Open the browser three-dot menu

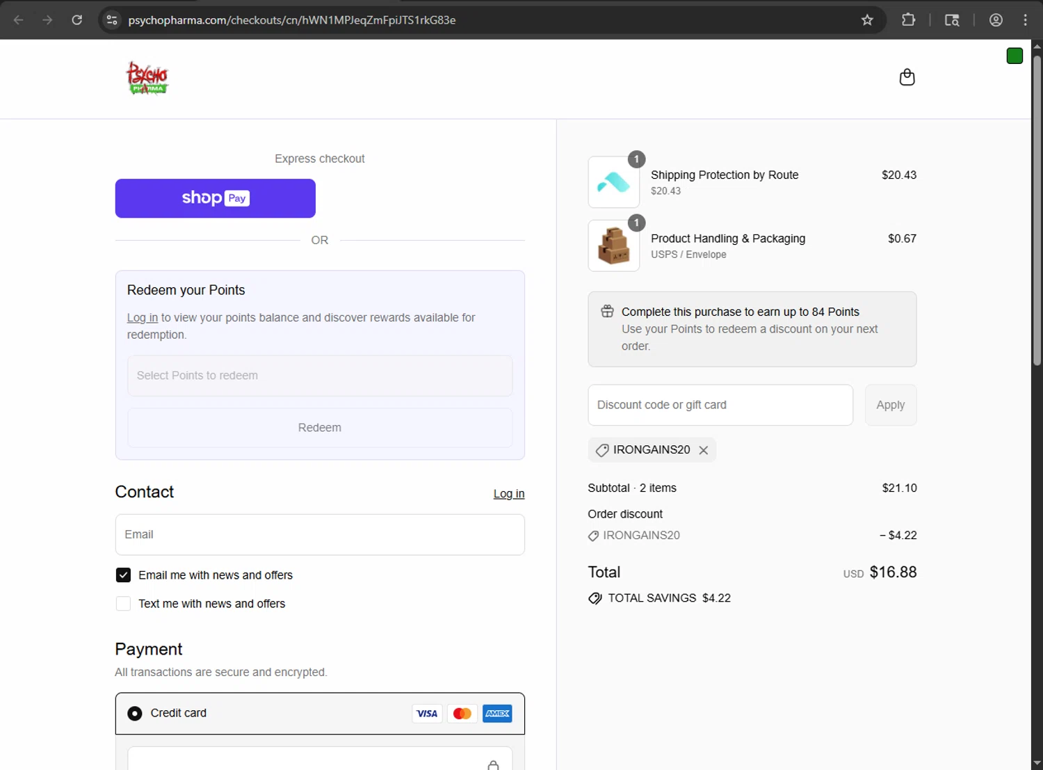coord(1026,20)
